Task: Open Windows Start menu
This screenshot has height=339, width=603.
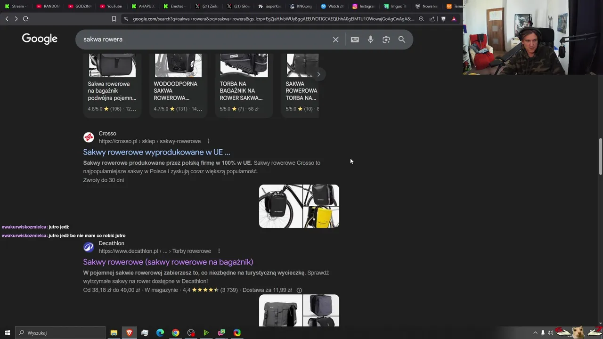Action: pyautogui.click(x=7, y=333)
